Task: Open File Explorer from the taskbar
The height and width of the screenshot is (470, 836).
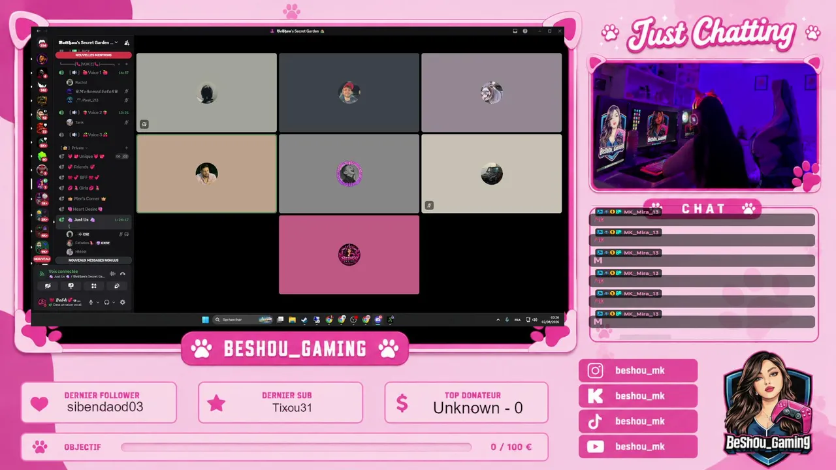Action: 293,320
